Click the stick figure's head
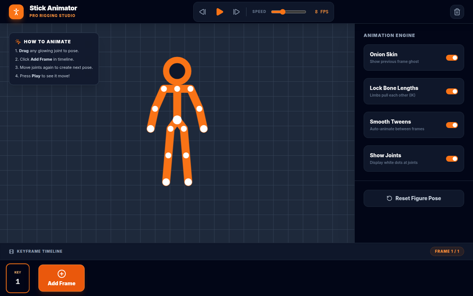 tap(177, 71)
